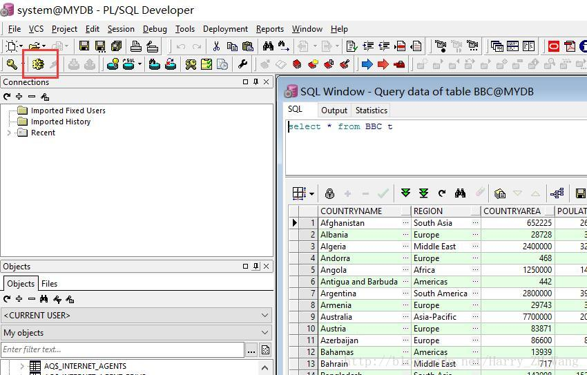Open the SQL session dropdown arrow
Viewport: 587px width, 375px height.
pos(139,64)
